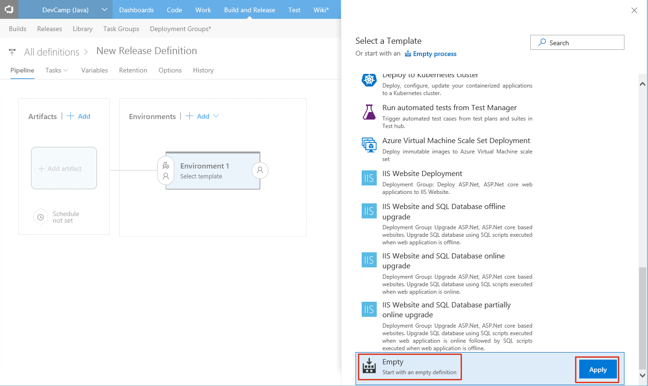Open the Build and Release hub
Viewport: 648px width, 386px height.
click(250, 9)
